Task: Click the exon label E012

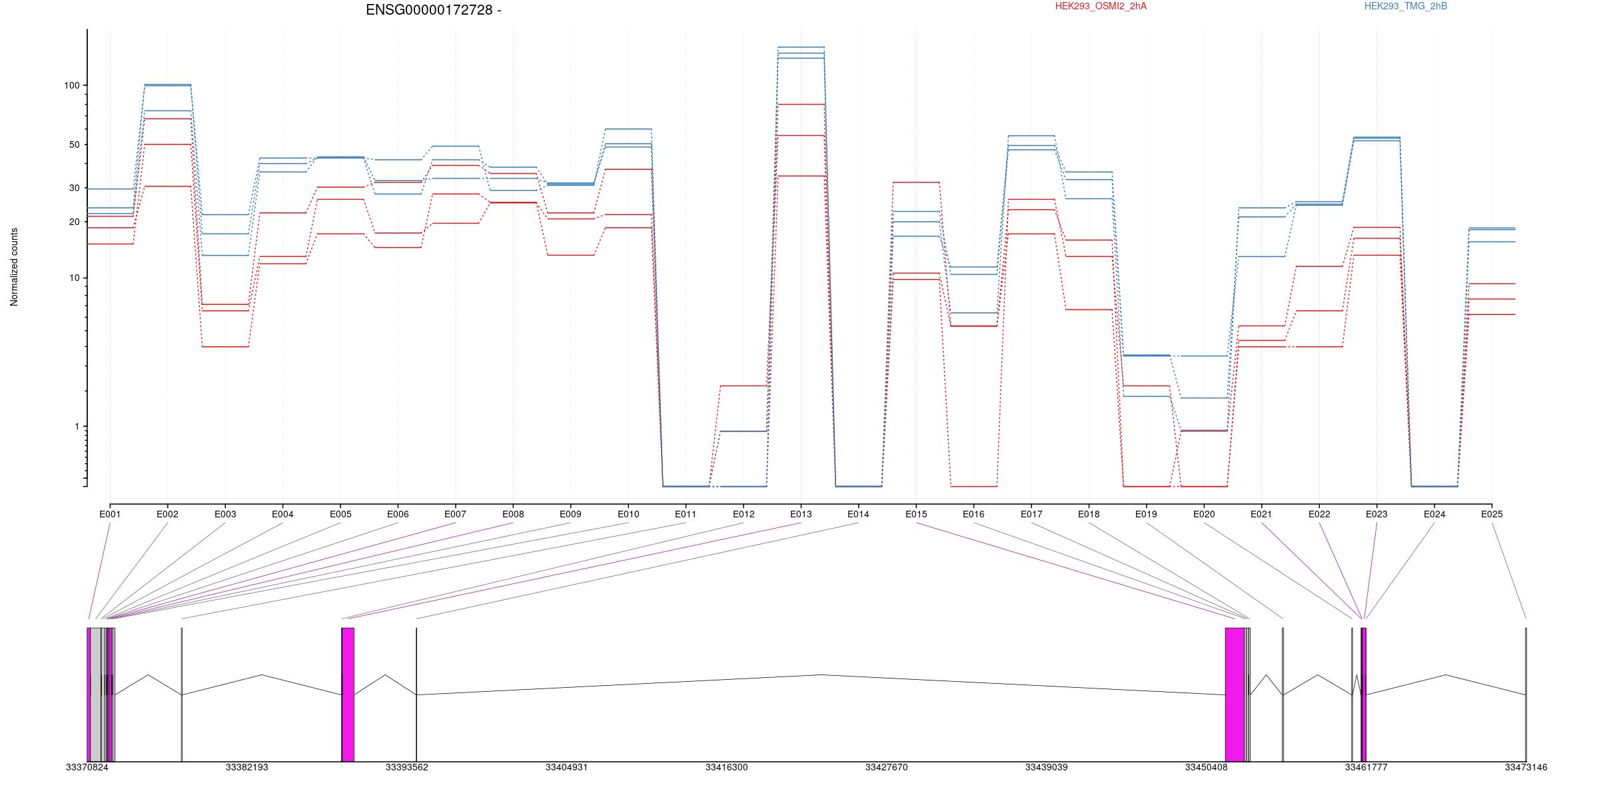Action: [x=744, y=514]
